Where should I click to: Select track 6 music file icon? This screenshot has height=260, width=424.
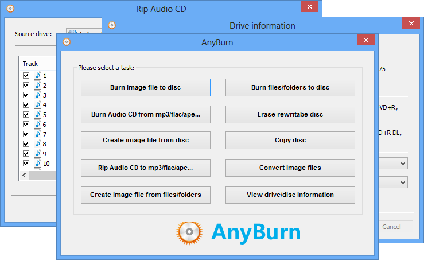click(x=38, y=124)
